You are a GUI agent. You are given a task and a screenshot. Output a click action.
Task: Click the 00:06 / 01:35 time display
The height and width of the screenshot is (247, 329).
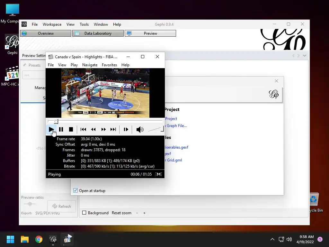[x=141, y=174]
